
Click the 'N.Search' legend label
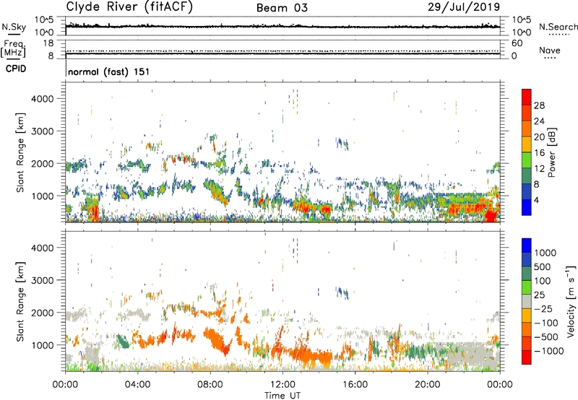[x=558, y=27]
